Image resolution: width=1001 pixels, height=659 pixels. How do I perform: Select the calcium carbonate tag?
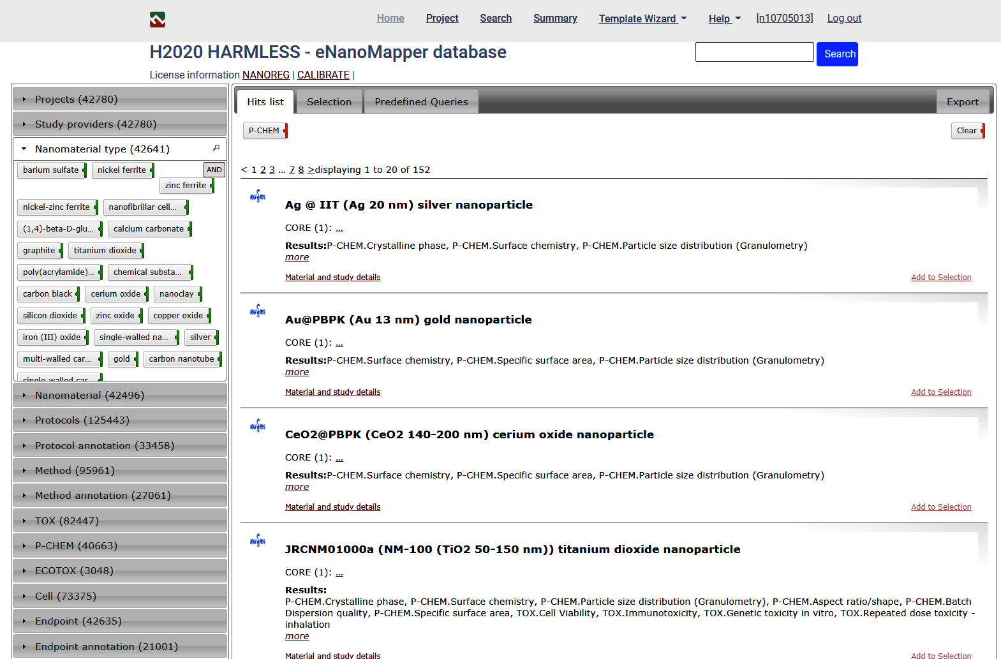pos(150,229)
